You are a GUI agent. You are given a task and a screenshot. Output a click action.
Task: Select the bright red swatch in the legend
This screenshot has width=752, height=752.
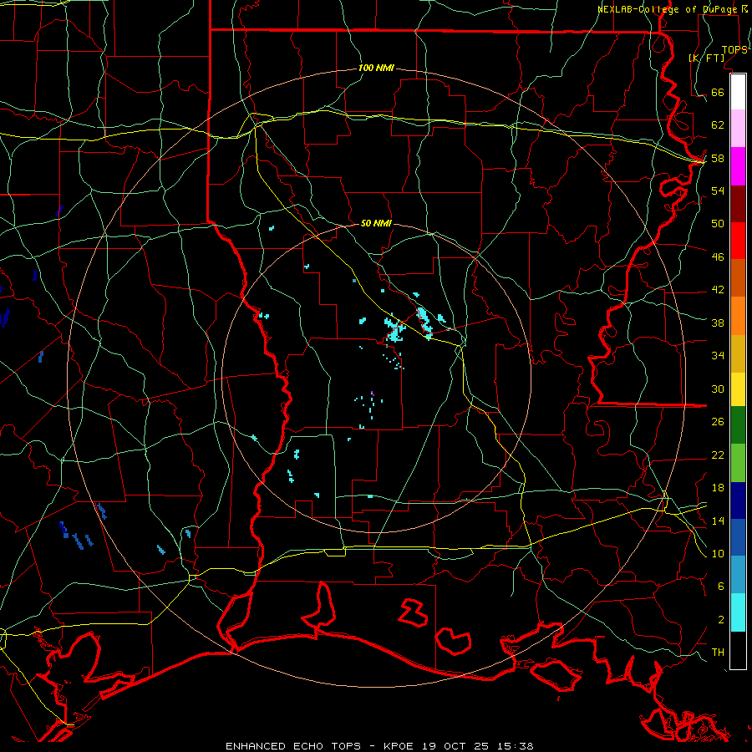tap(738, 241)
